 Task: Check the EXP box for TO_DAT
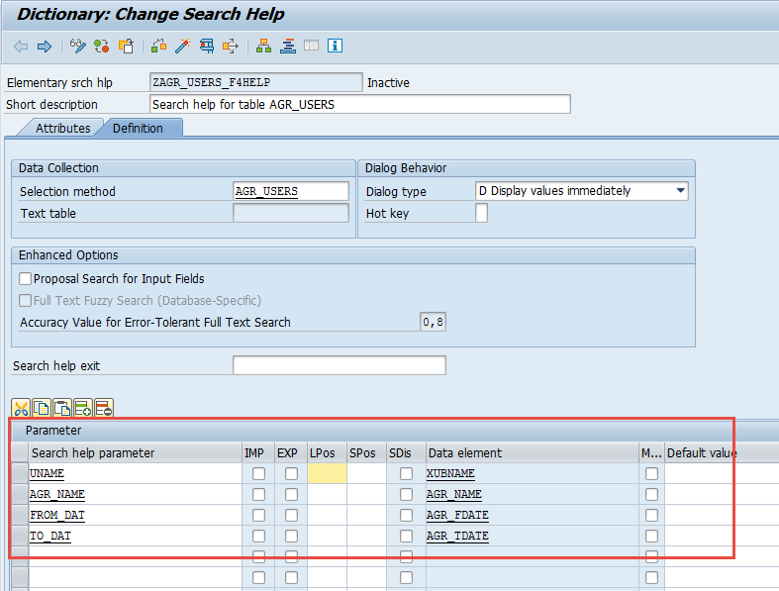point(292,536)
